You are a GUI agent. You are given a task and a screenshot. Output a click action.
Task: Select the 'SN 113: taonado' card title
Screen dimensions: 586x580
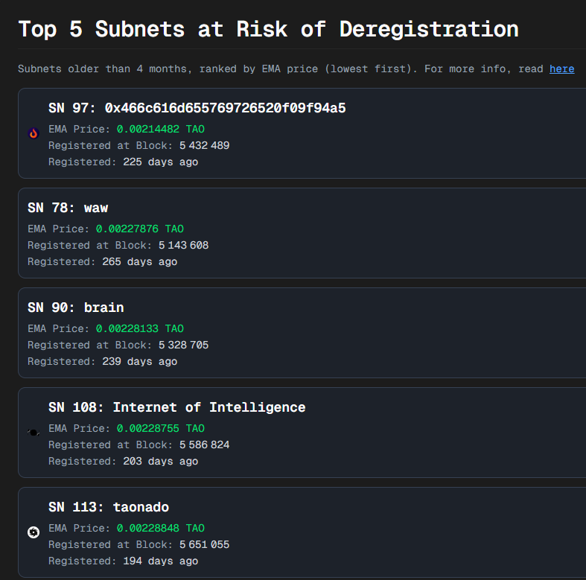tap(109, 507)
